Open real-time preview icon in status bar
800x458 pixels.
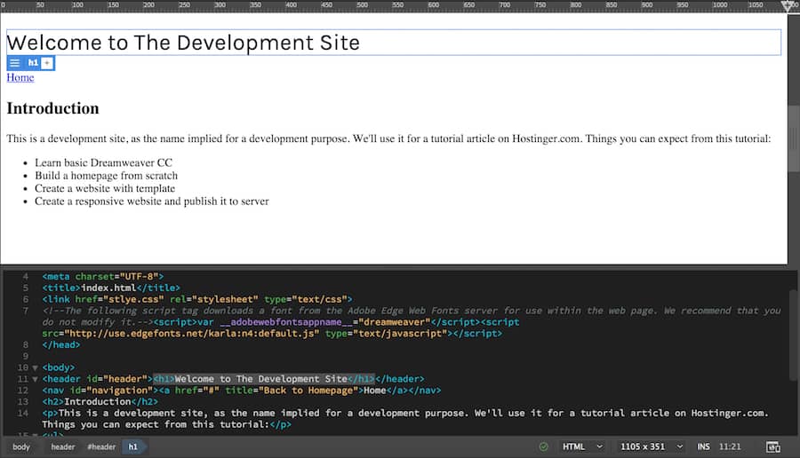point(773,446)
